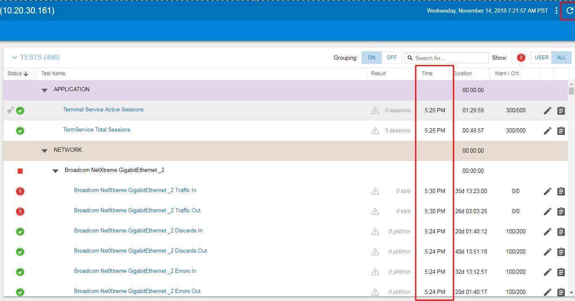The image size is (575, 301).
Task: Turn grouping ON
Action: pos(372,58)
